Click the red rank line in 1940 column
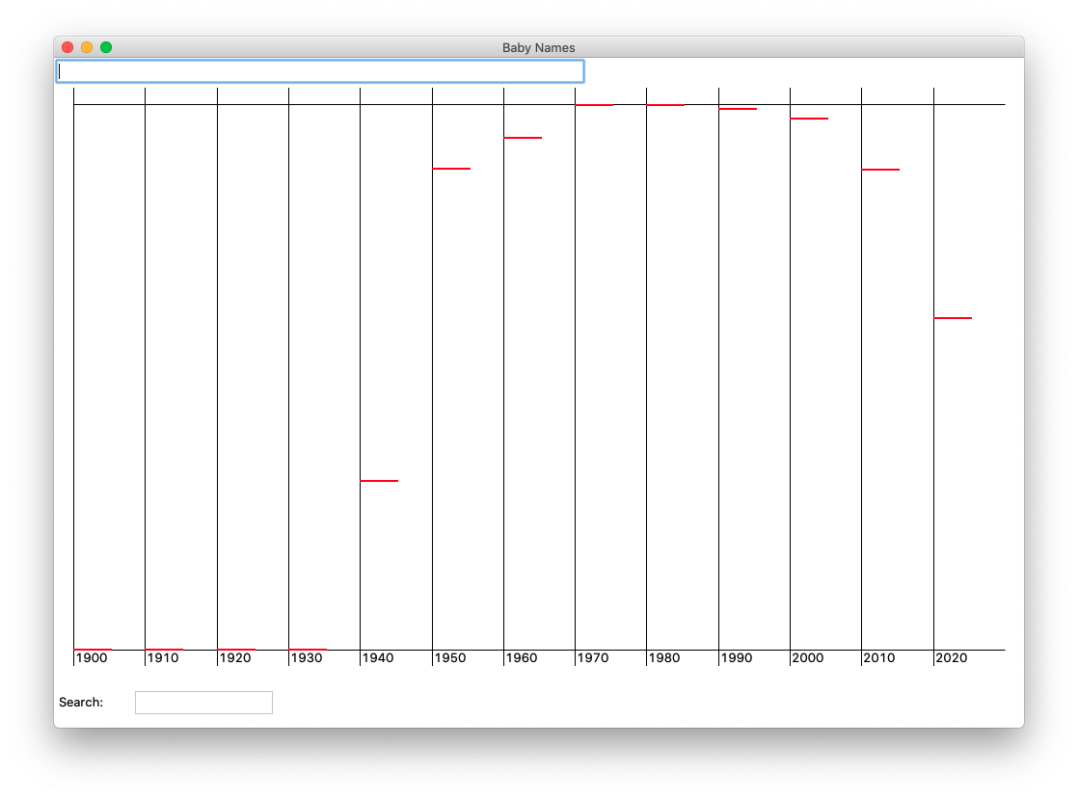1078x799 pixels. [x=379, y=480]
